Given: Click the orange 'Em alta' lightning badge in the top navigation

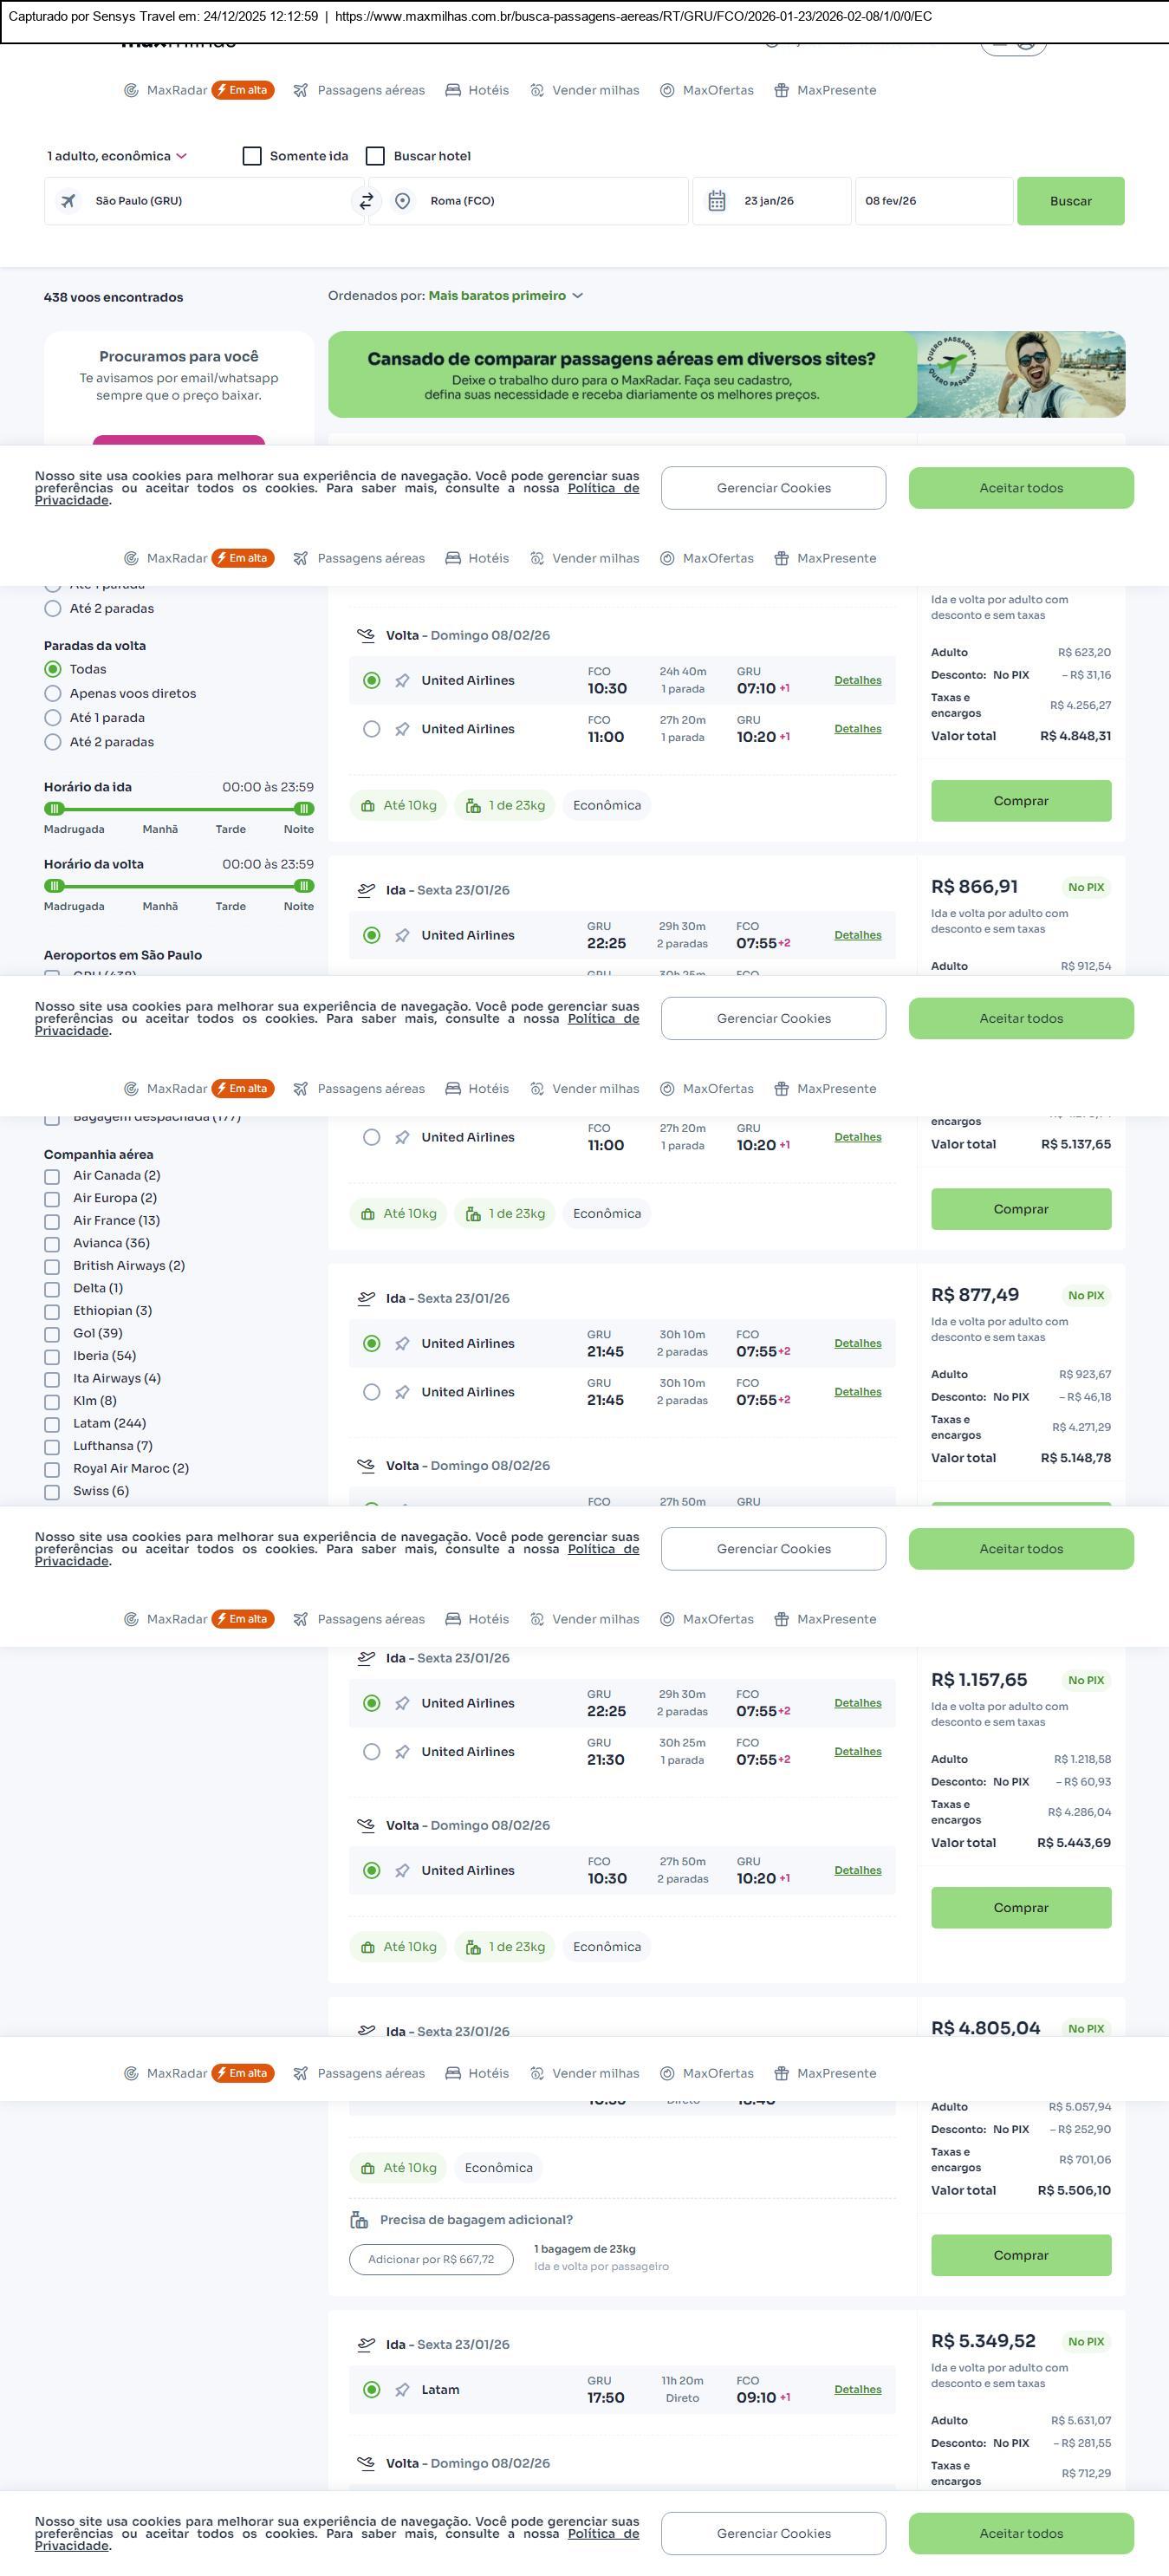Looking at the screenshot, I should pos(243,90).
